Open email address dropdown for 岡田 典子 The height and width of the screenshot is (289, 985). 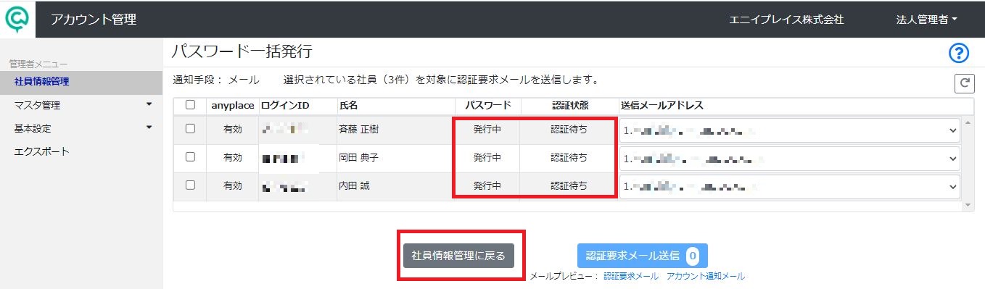pyautogui.click(x=790, y=159)
